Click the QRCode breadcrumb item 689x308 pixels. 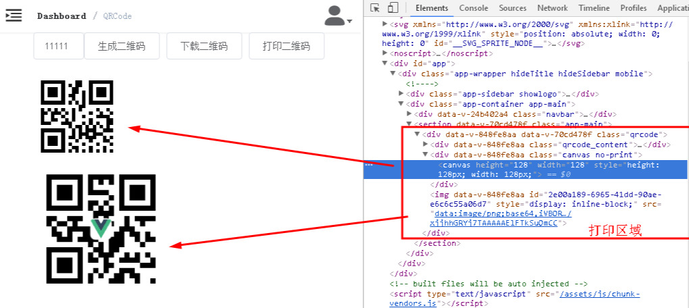pyautogui.click(x=118, y=16)
